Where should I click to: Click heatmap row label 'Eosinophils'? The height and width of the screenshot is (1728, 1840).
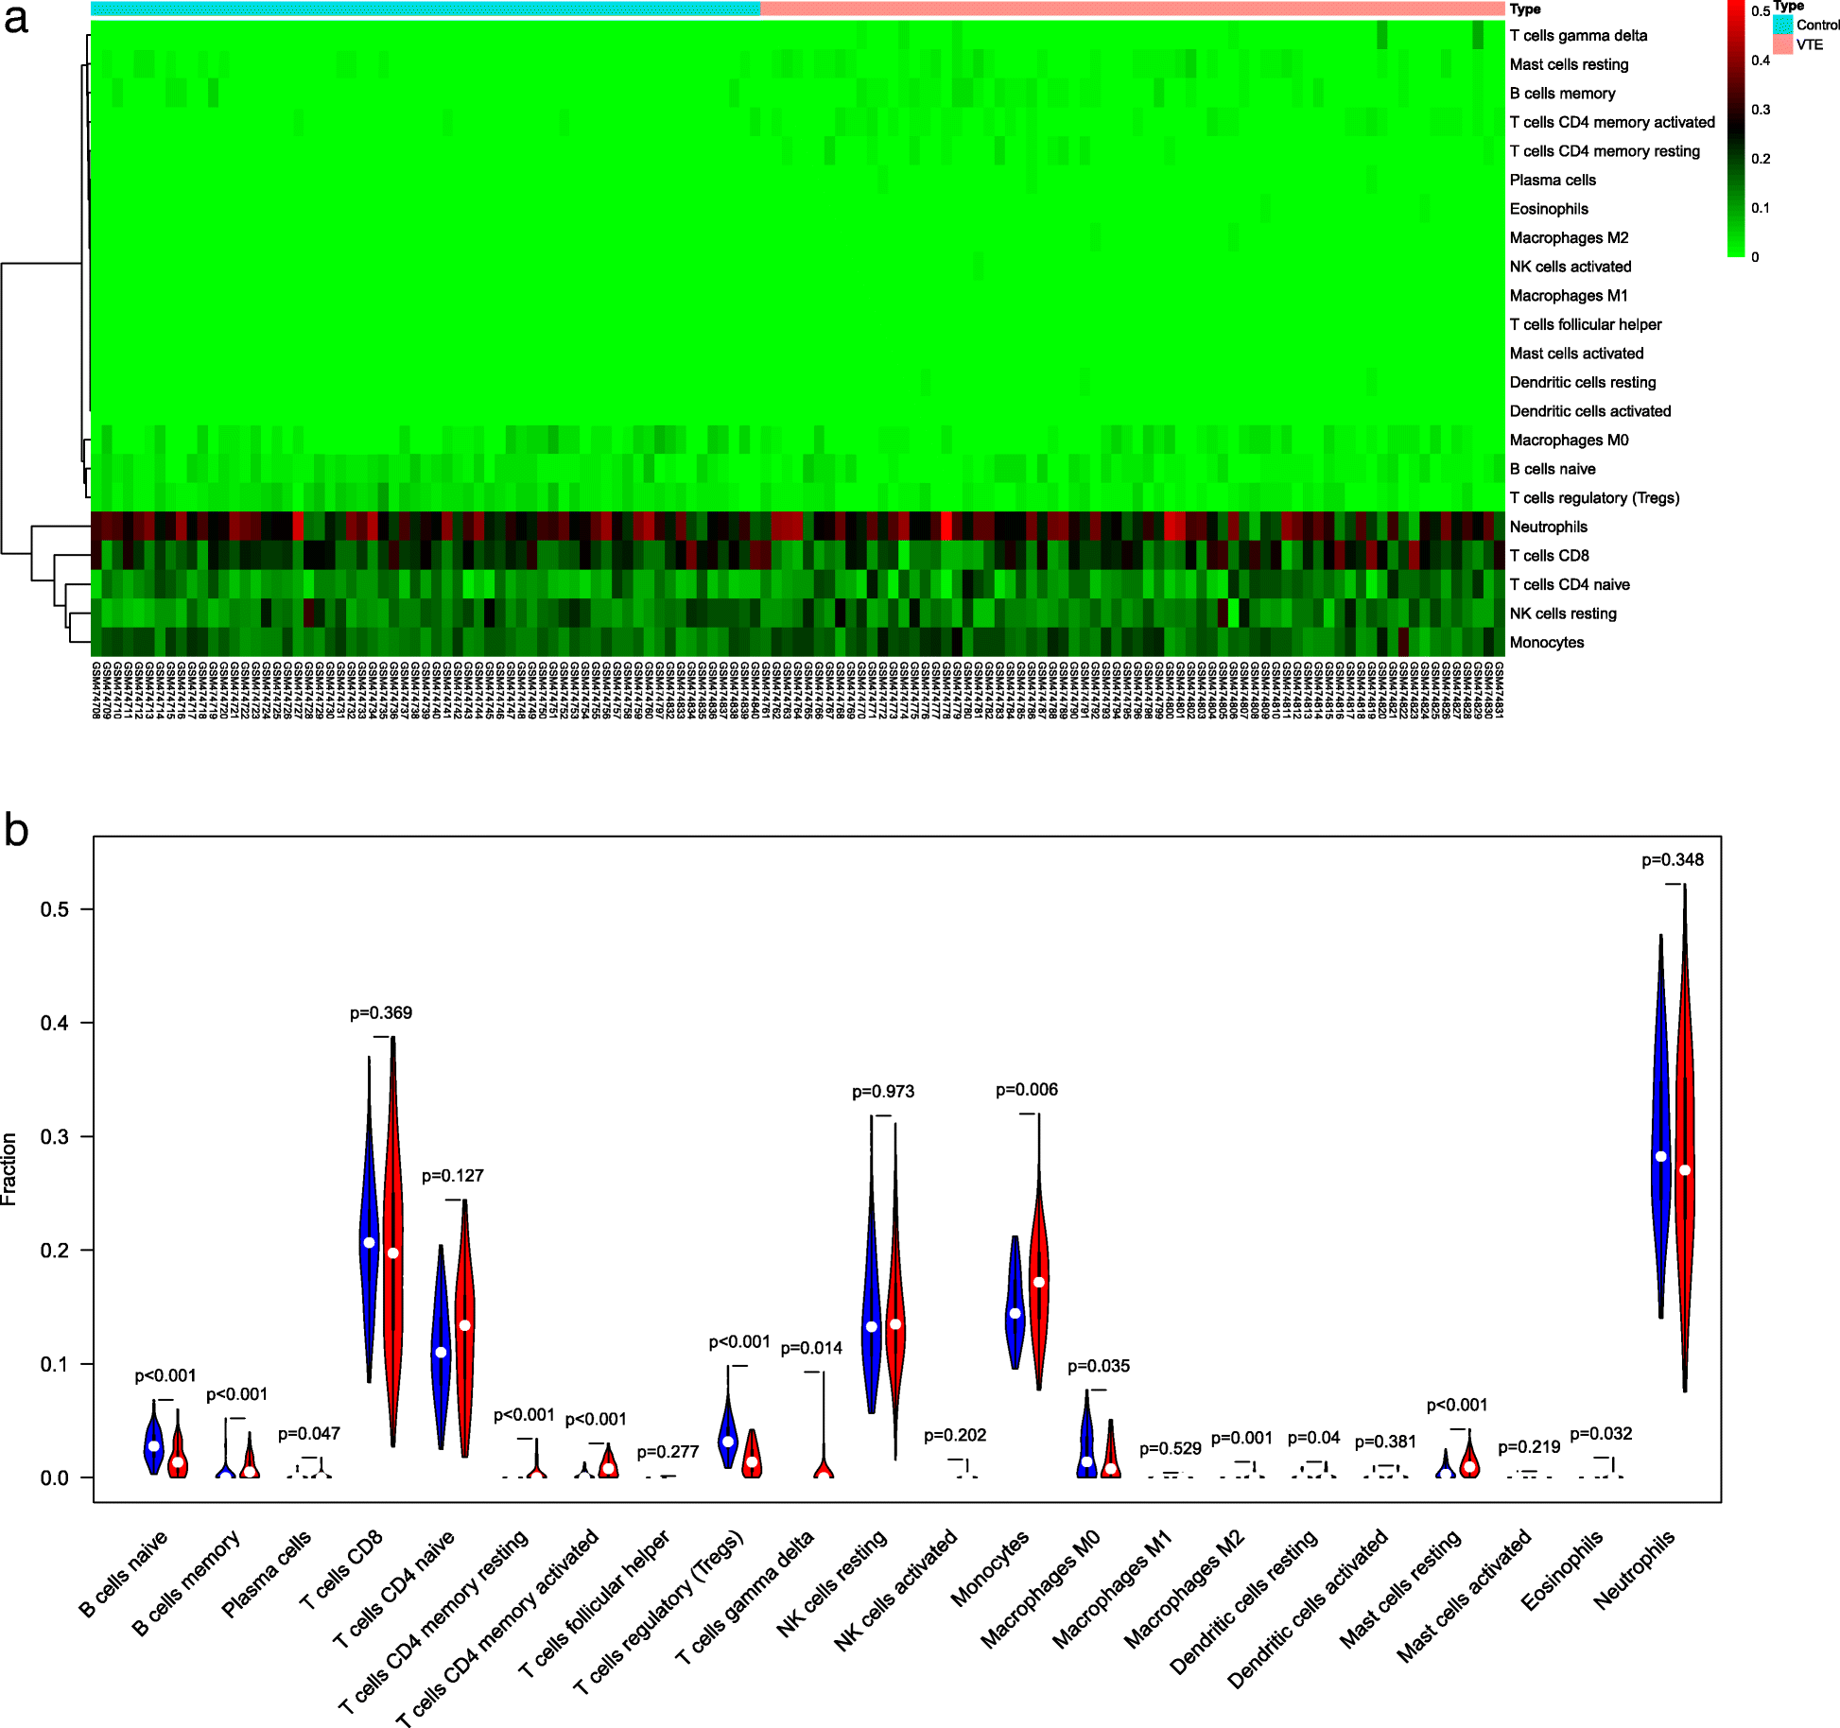click(x=1549, y=209)
